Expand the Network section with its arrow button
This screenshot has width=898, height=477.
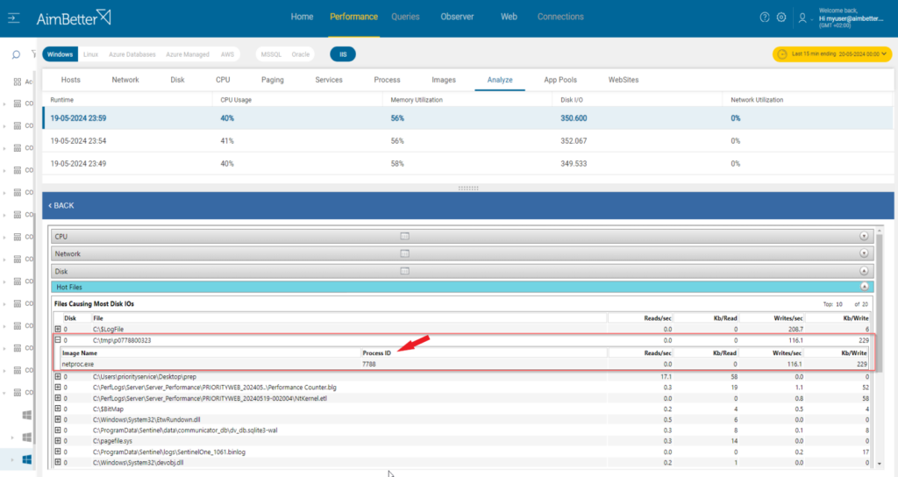[864, 253]
